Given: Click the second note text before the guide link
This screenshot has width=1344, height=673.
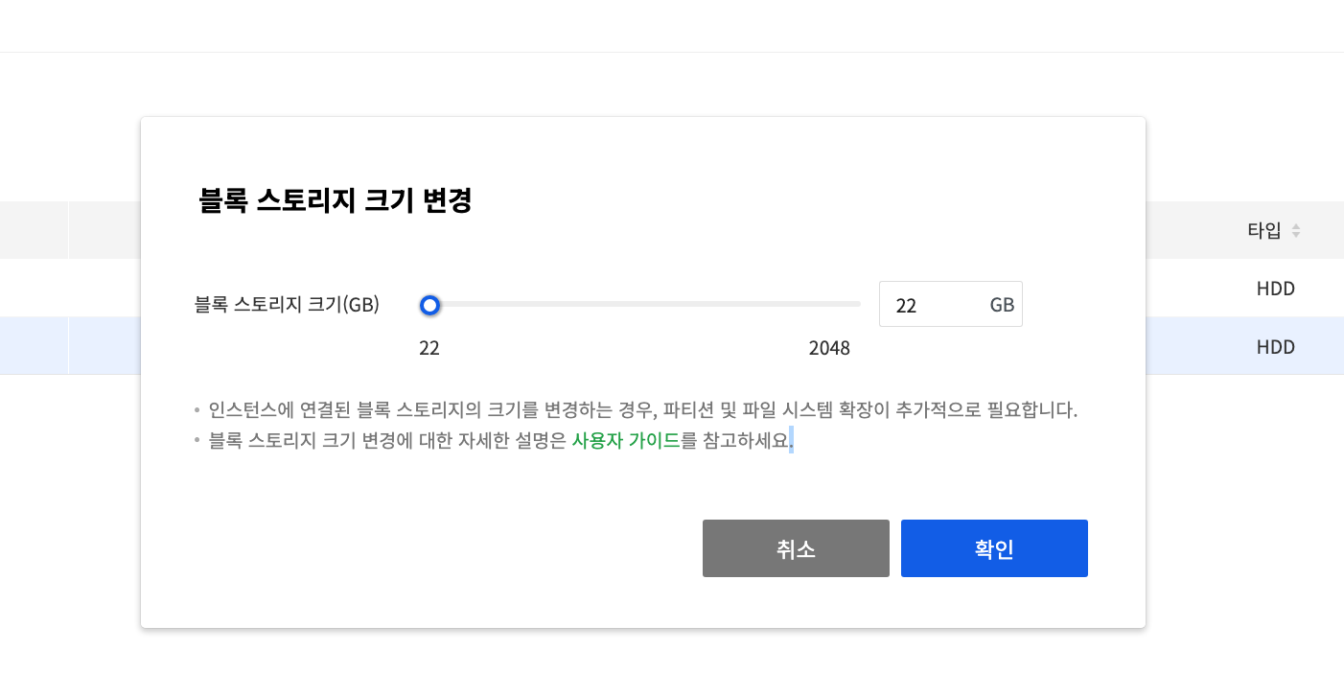Looking at the screenshot, I should (x=388, y=441).
